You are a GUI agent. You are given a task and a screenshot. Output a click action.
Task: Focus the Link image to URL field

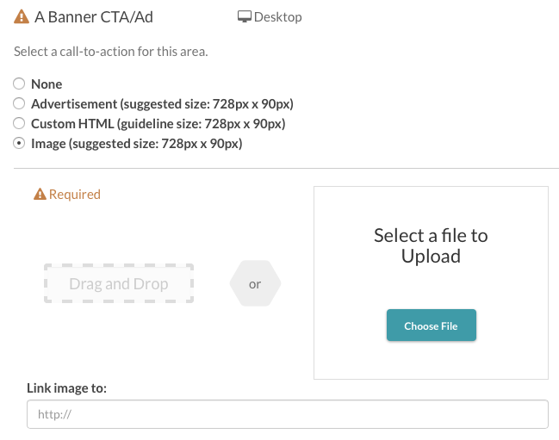coord(288,414)
